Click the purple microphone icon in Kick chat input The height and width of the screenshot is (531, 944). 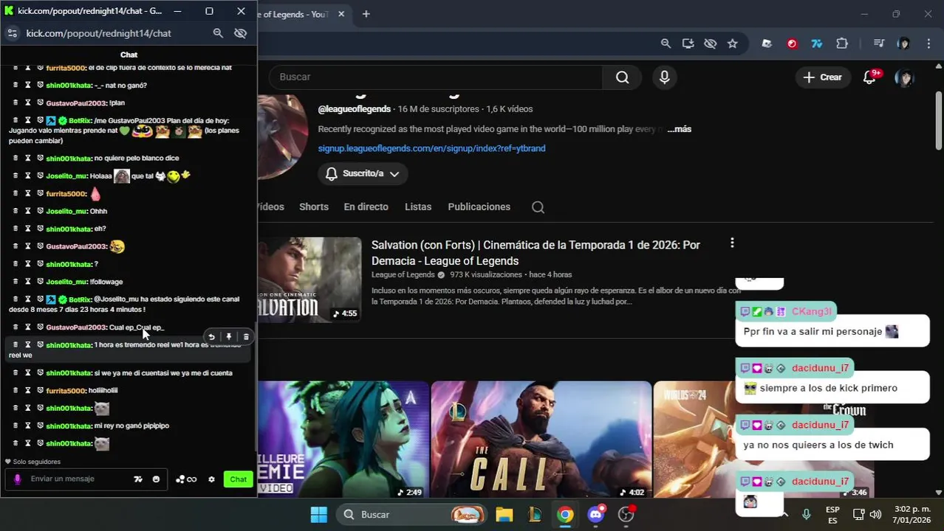17,479
